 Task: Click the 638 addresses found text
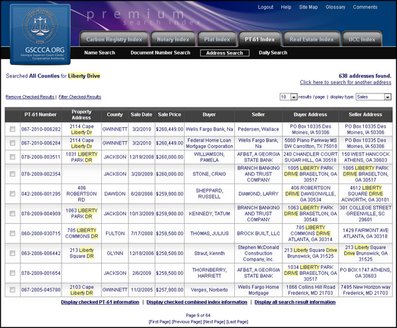[x=365, y=76]
